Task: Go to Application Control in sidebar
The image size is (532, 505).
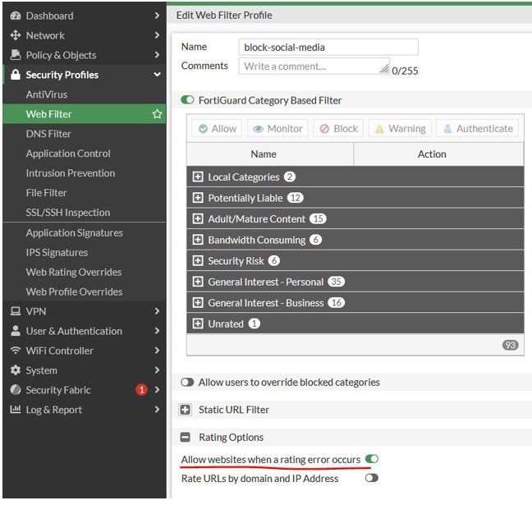Action: tap(68, 154)
